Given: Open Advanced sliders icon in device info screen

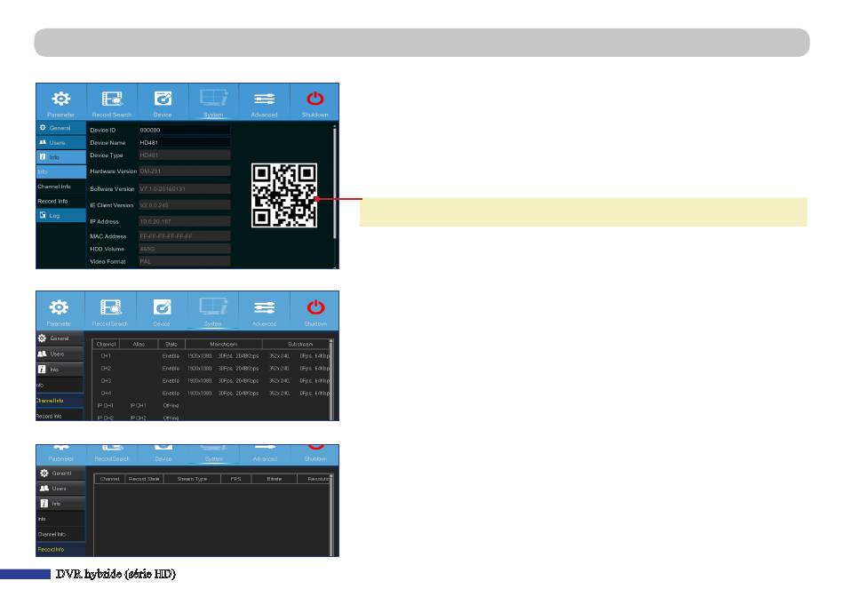Looking at the screenshot, I should click(264, 99).
